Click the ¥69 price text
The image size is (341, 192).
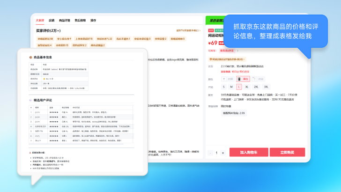pyautogui.click(x=213, y=43)
